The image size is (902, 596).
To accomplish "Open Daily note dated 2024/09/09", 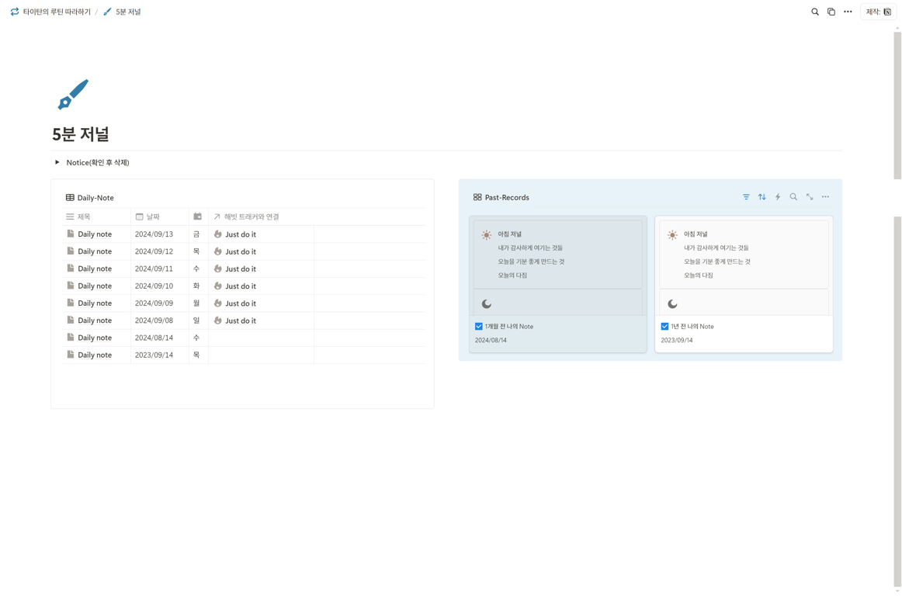I will [x=95, y=303].
